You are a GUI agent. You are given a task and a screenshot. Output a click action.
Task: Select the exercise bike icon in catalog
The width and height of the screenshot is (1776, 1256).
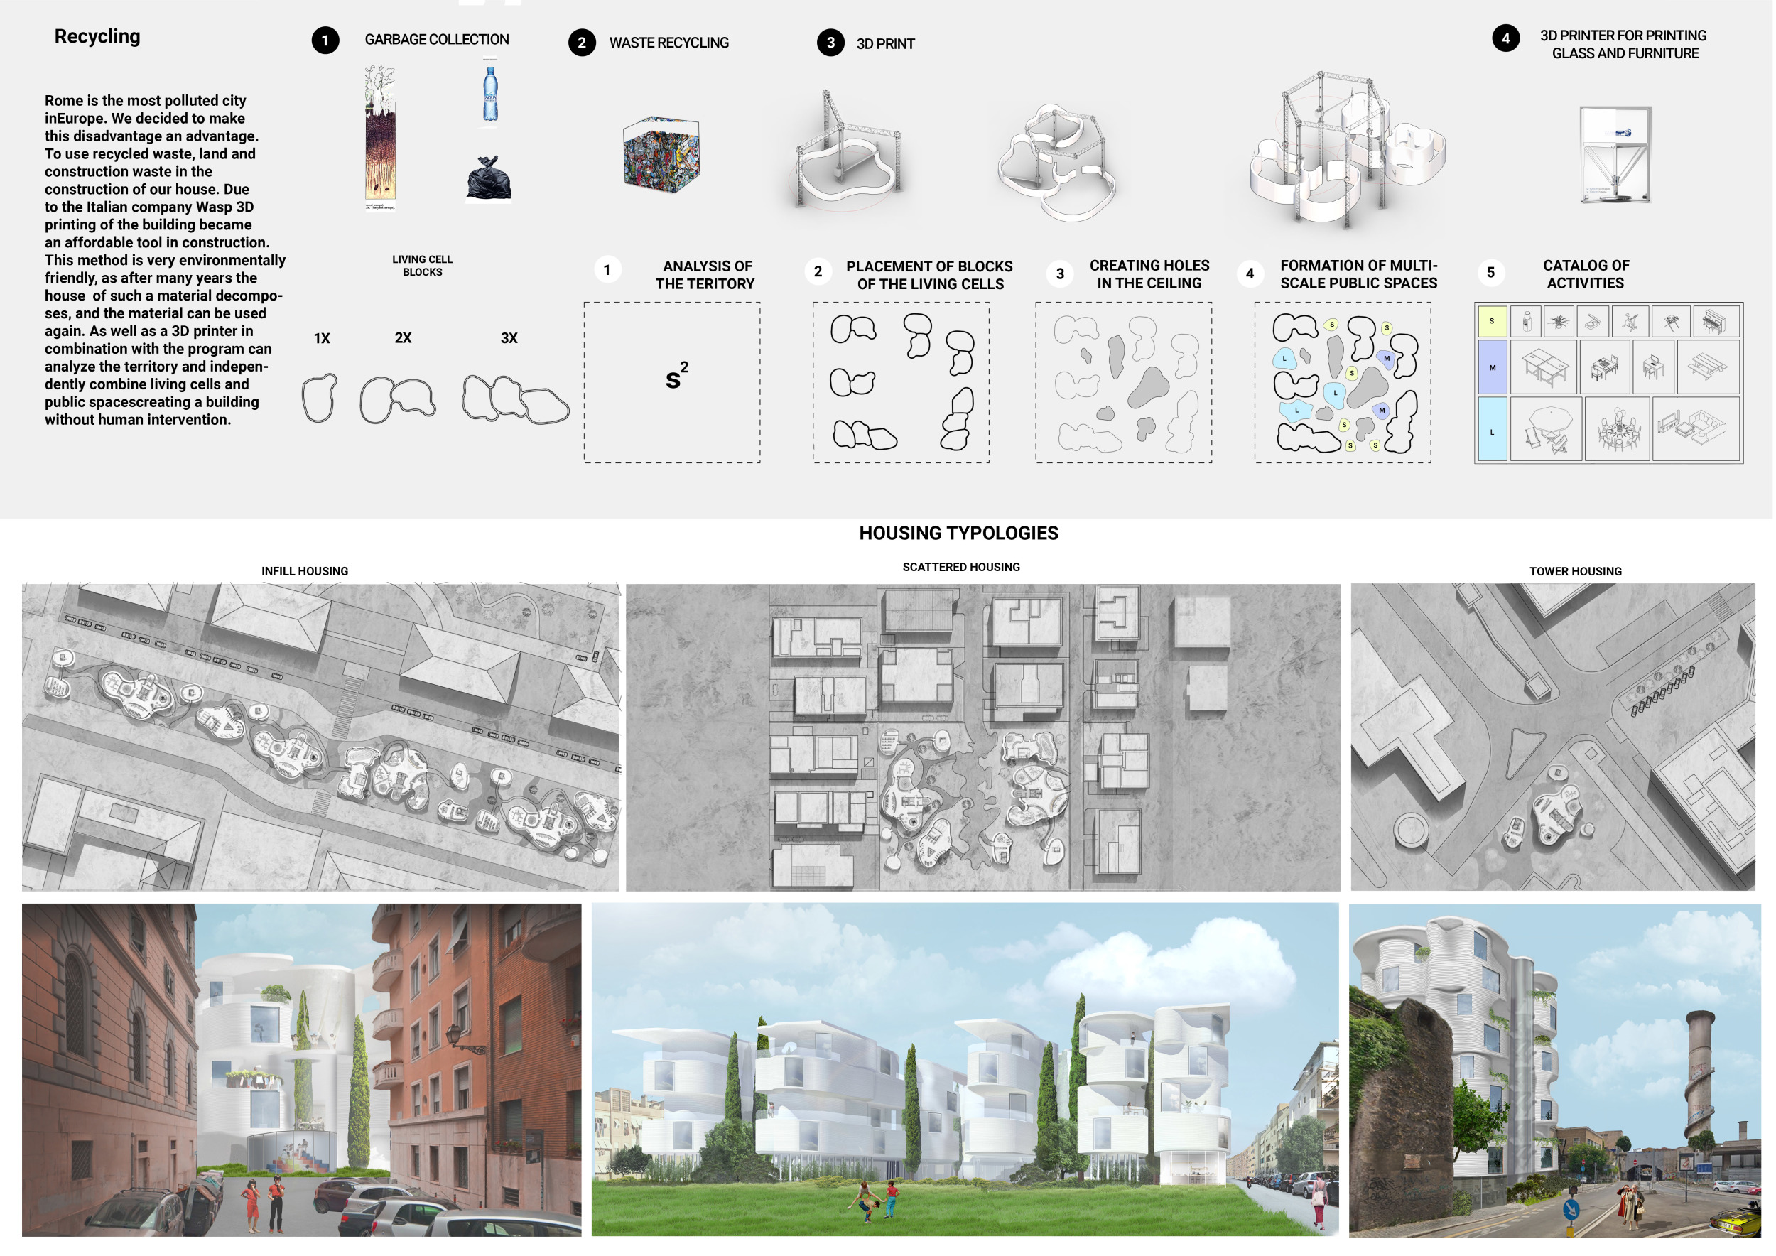[x=1630, y=322]
